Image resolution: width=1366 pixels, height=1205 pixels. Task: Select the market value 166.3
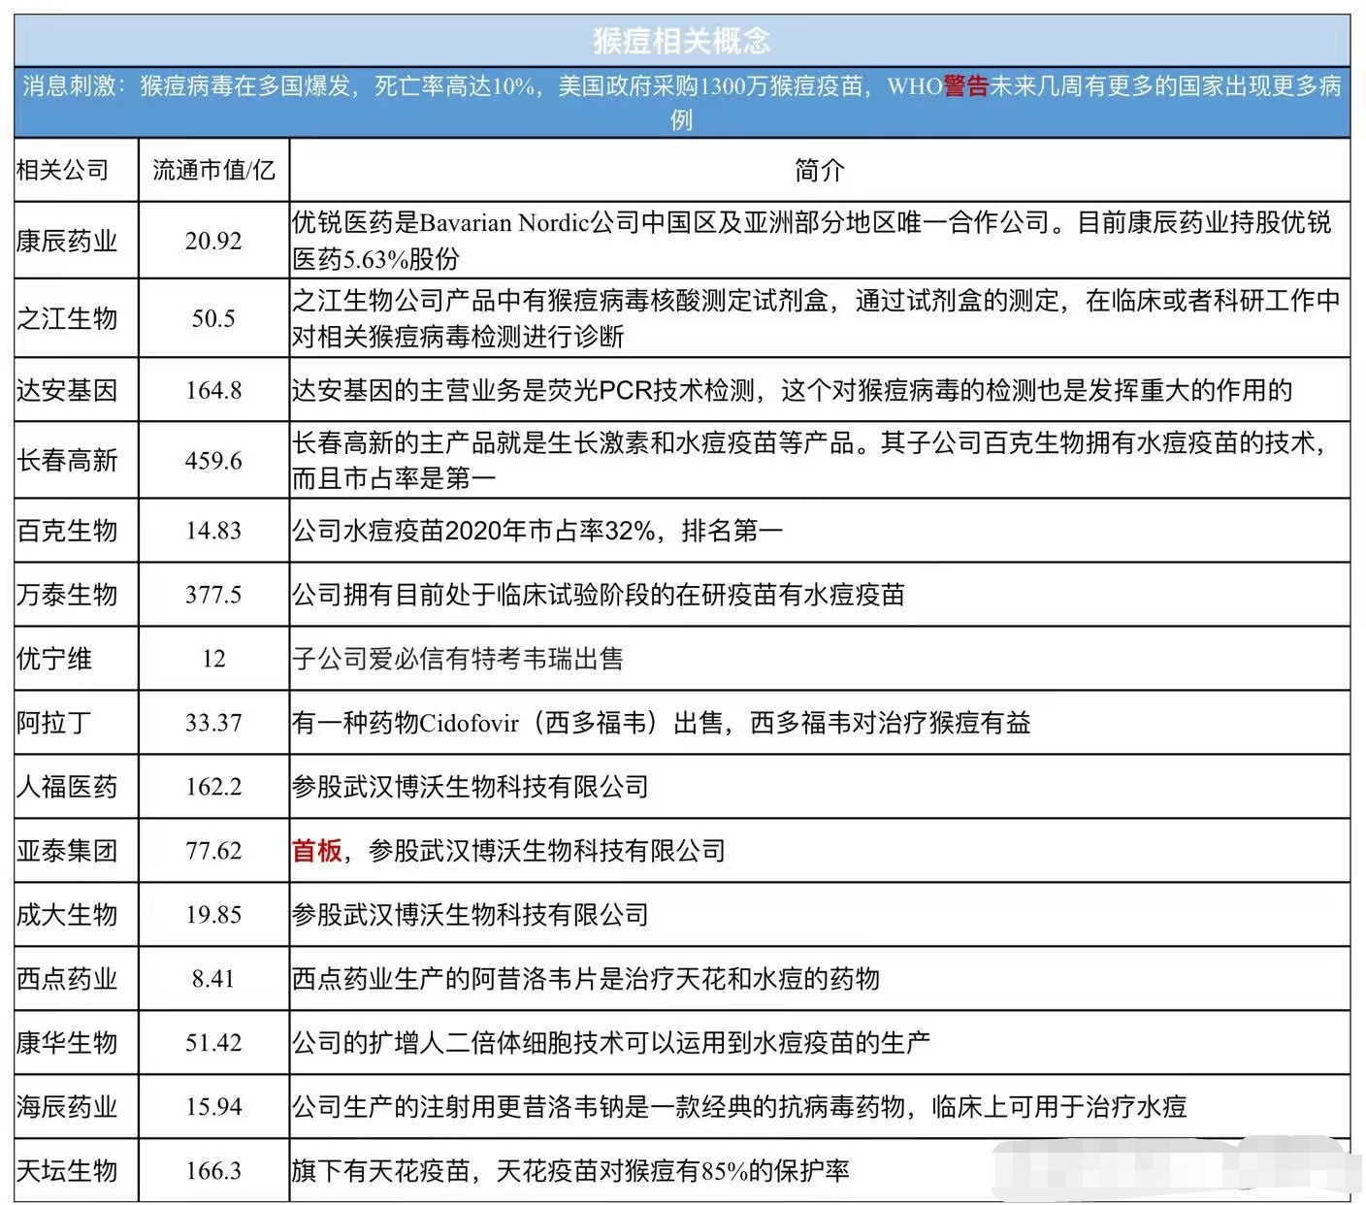213,1171
